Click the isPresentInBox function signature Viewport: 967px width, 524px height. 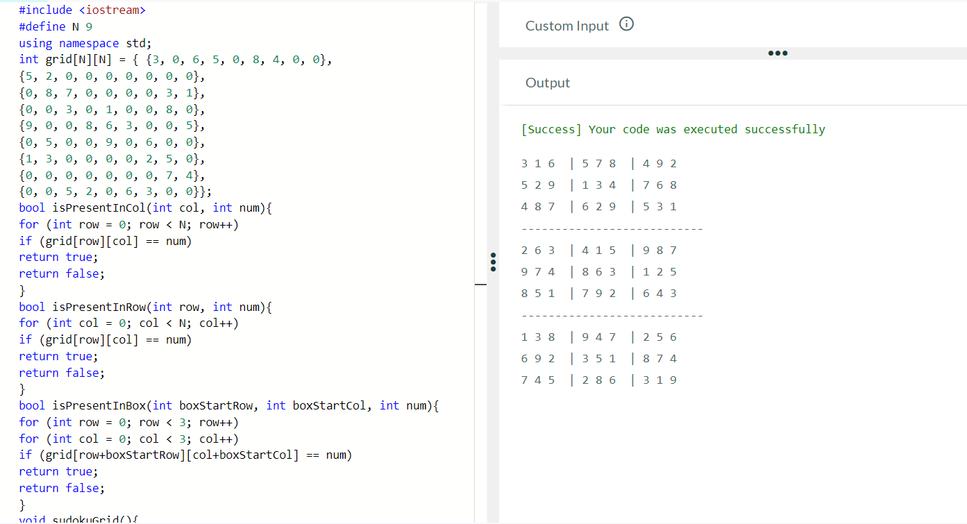pos(230,405)
